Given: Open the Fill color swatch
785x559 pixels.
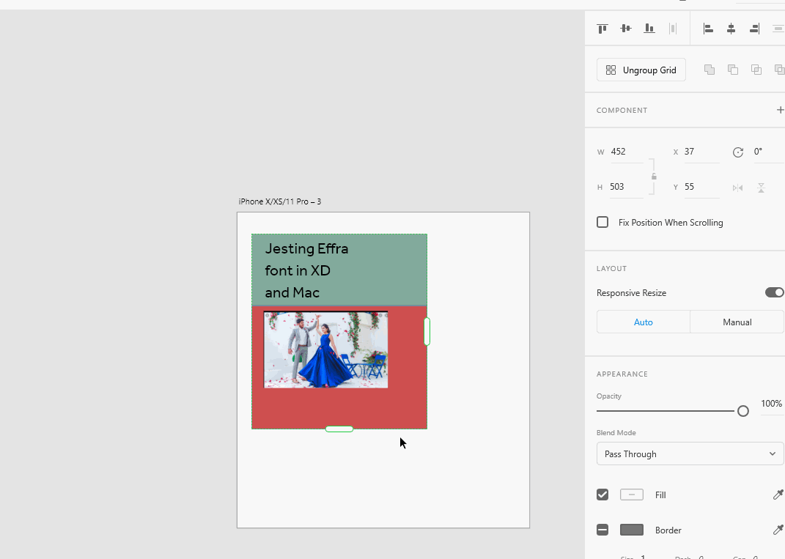Looking at the screenshot, I should 632,495.
